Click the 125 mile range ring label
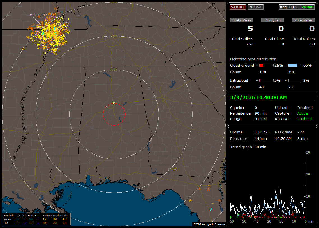Image resolution: width=319 pixels, height=228 pixels. pos(114,69)
